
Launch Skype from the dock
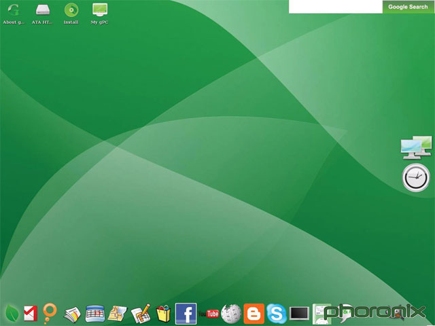pos(277,314)
